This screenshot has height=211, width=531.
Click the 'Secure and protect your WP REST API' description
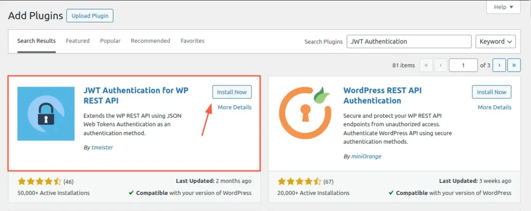pyautogui.click(x=398, y=129)
